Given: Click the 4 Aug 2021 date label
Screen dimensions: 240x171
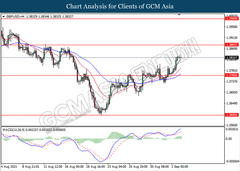Looking at the screenshot, I should 9,167.
